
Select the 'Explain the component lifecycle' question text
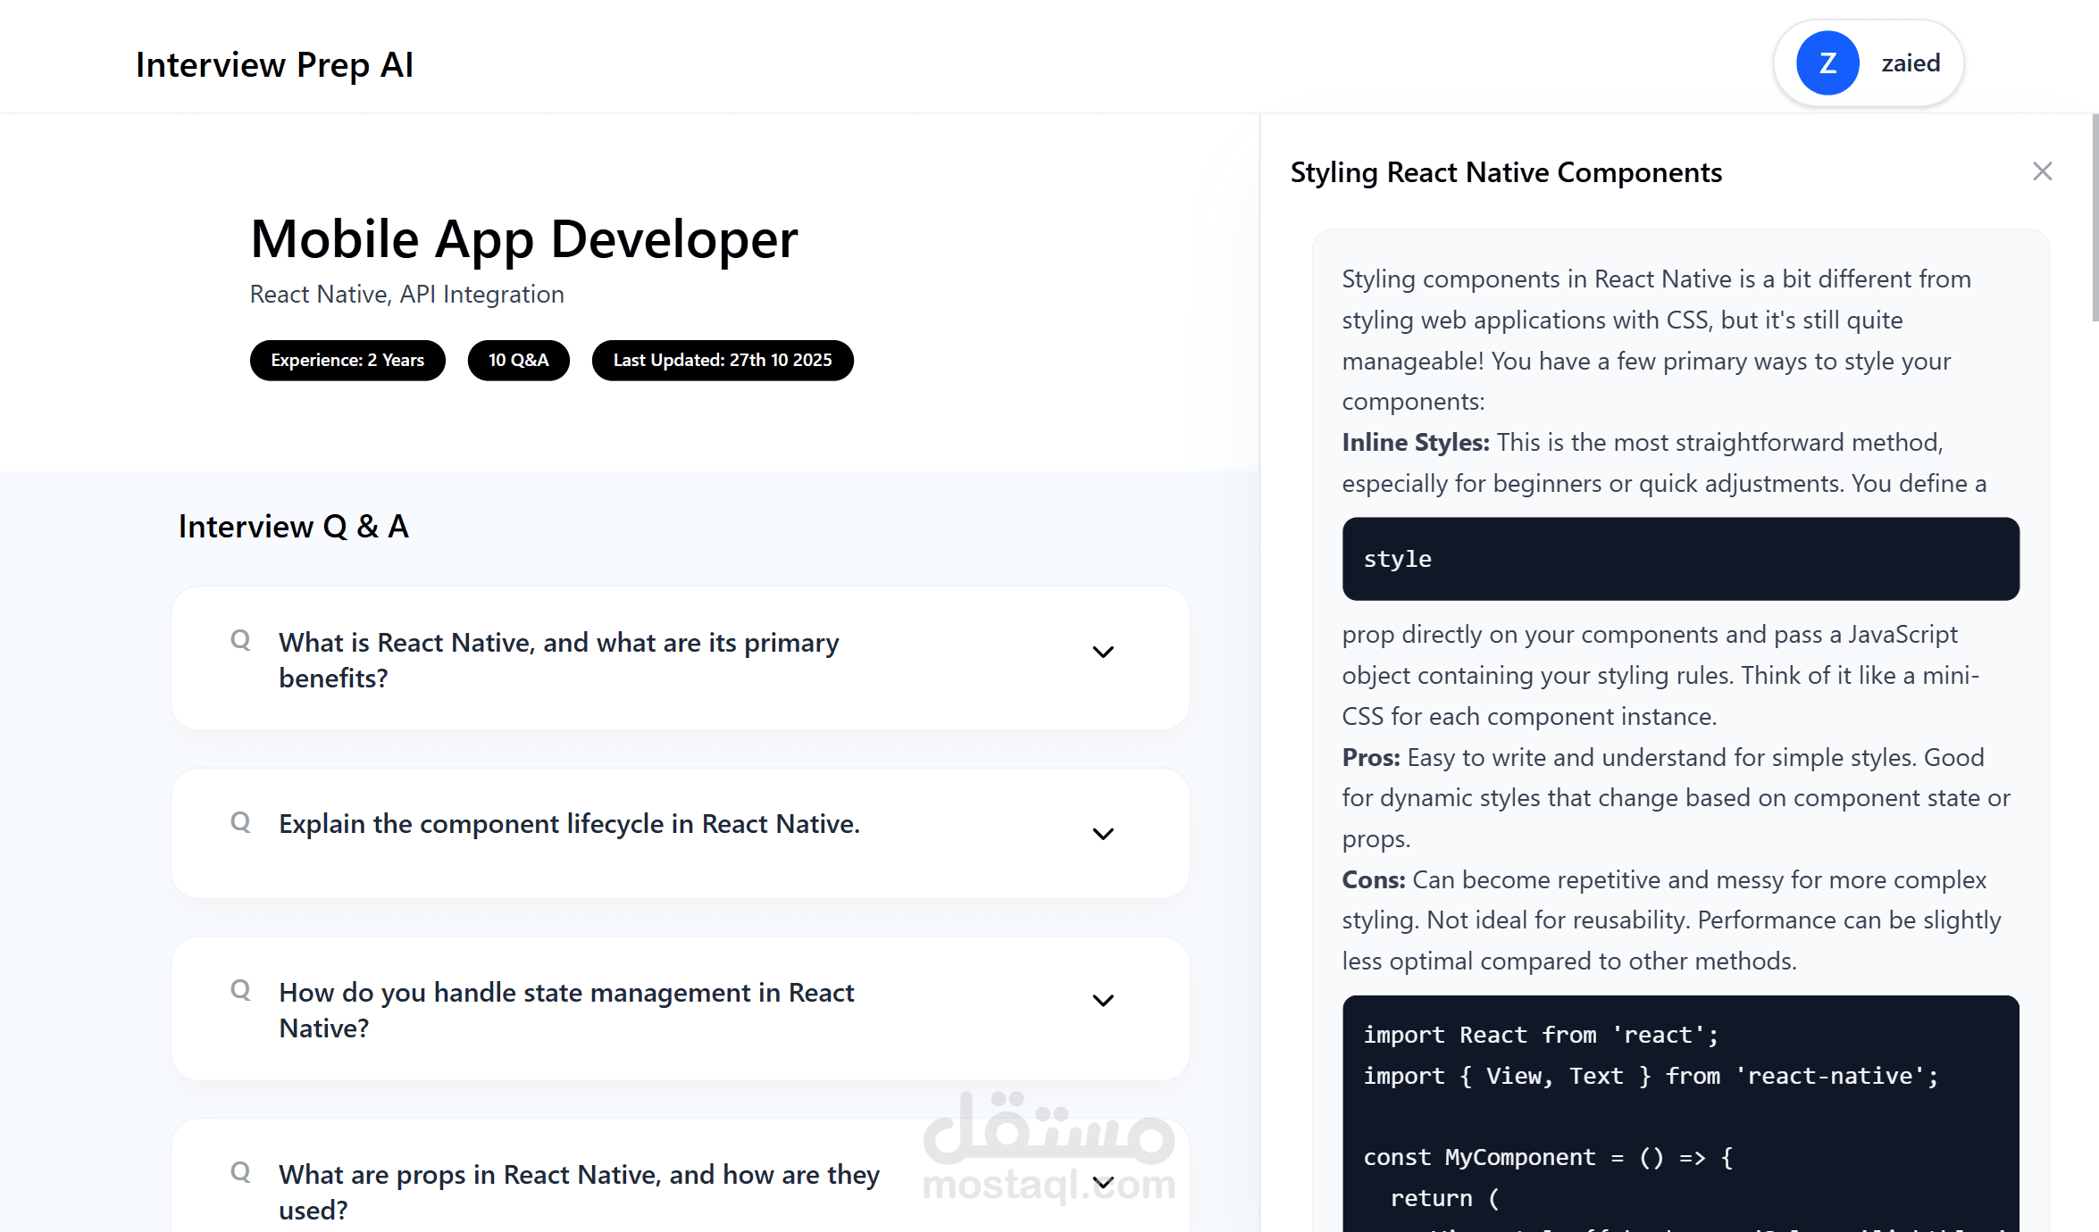pos(569,824)
